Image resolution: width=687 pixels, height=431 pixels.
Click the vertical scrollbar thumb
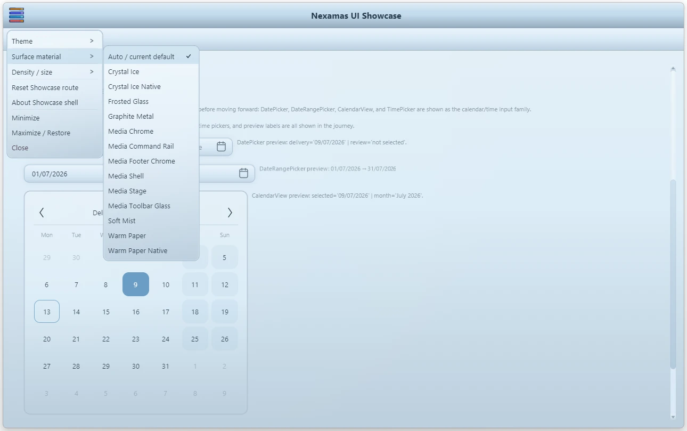pyautogui.click(x=673, y=274)
